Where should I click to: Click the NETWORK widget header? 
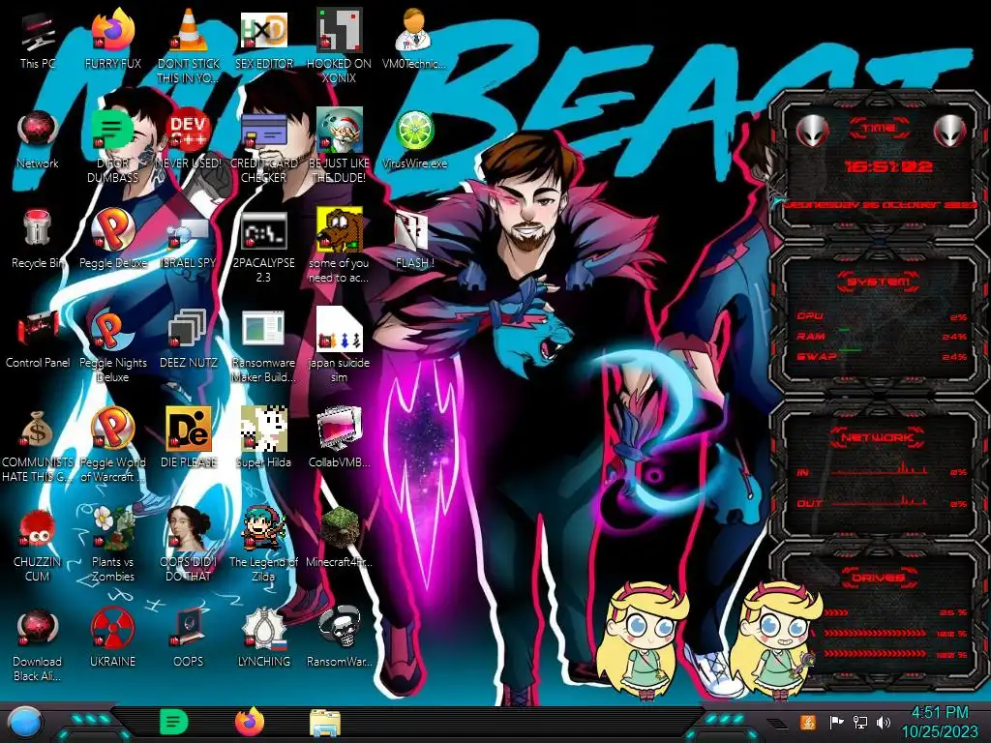(x=878, y=436)
